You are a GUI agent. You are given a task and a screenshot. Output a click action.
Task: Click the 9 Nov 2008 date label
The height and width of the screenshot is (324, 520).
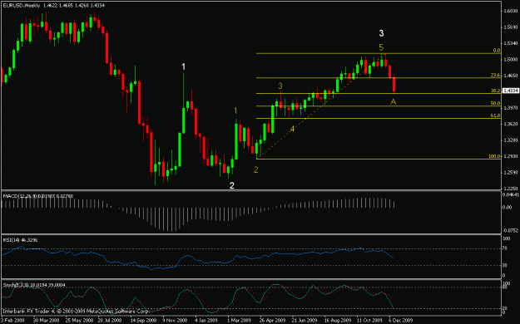click(x=175, y=321)
